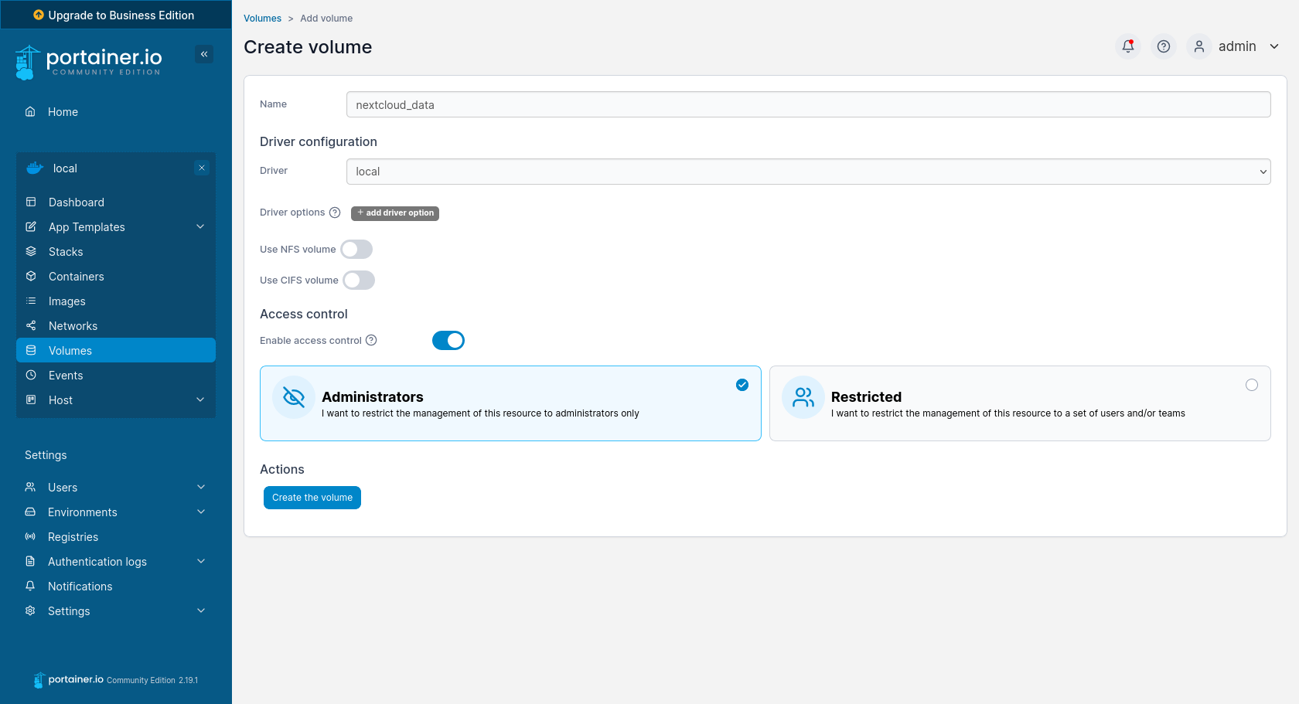Disable the Enable access control switch

448,340
